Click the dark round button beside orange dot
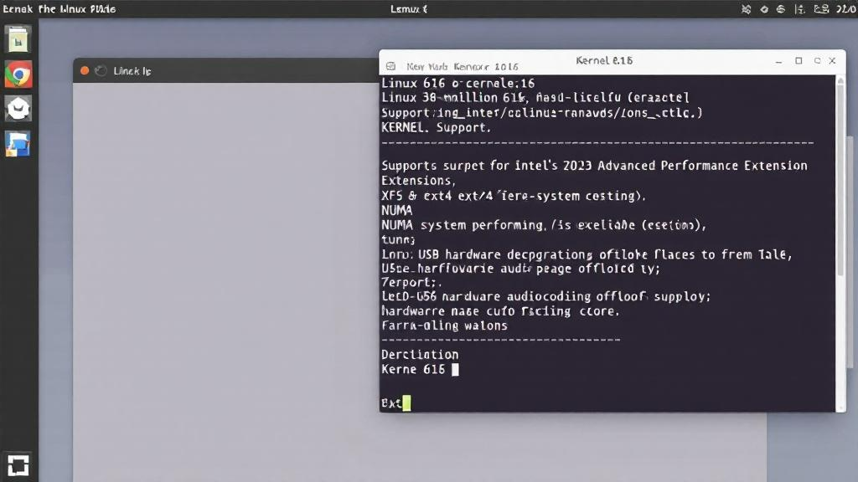 101,70
